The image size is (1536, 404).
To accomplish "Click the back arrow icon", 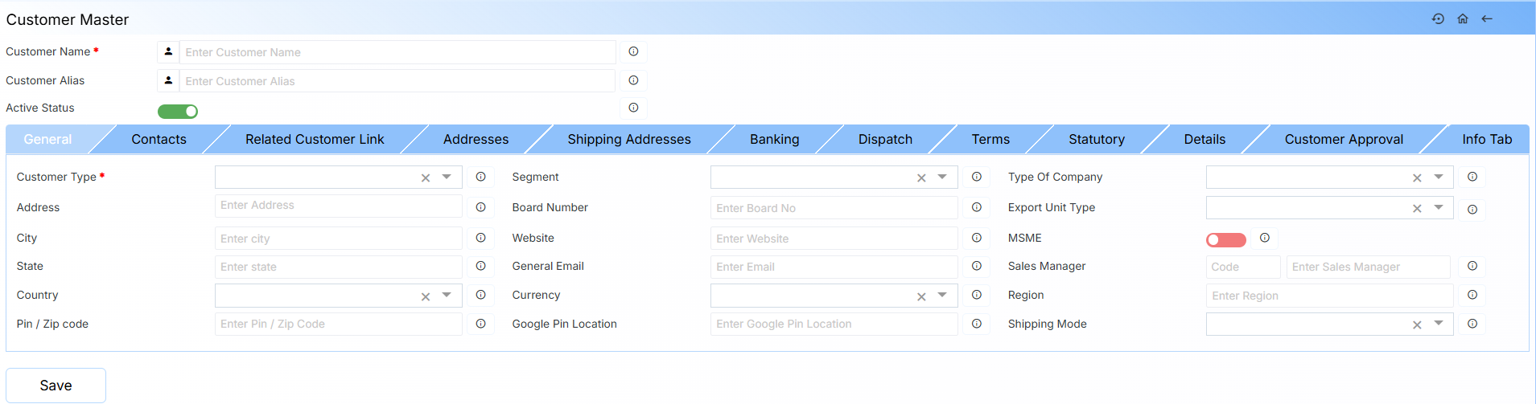I will [1487, 18].
